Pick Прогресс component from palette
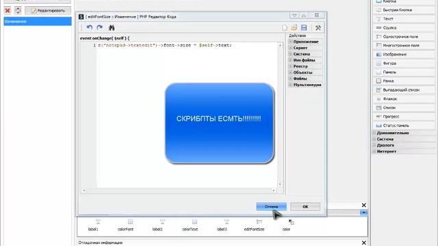 (x=404, y=117)
